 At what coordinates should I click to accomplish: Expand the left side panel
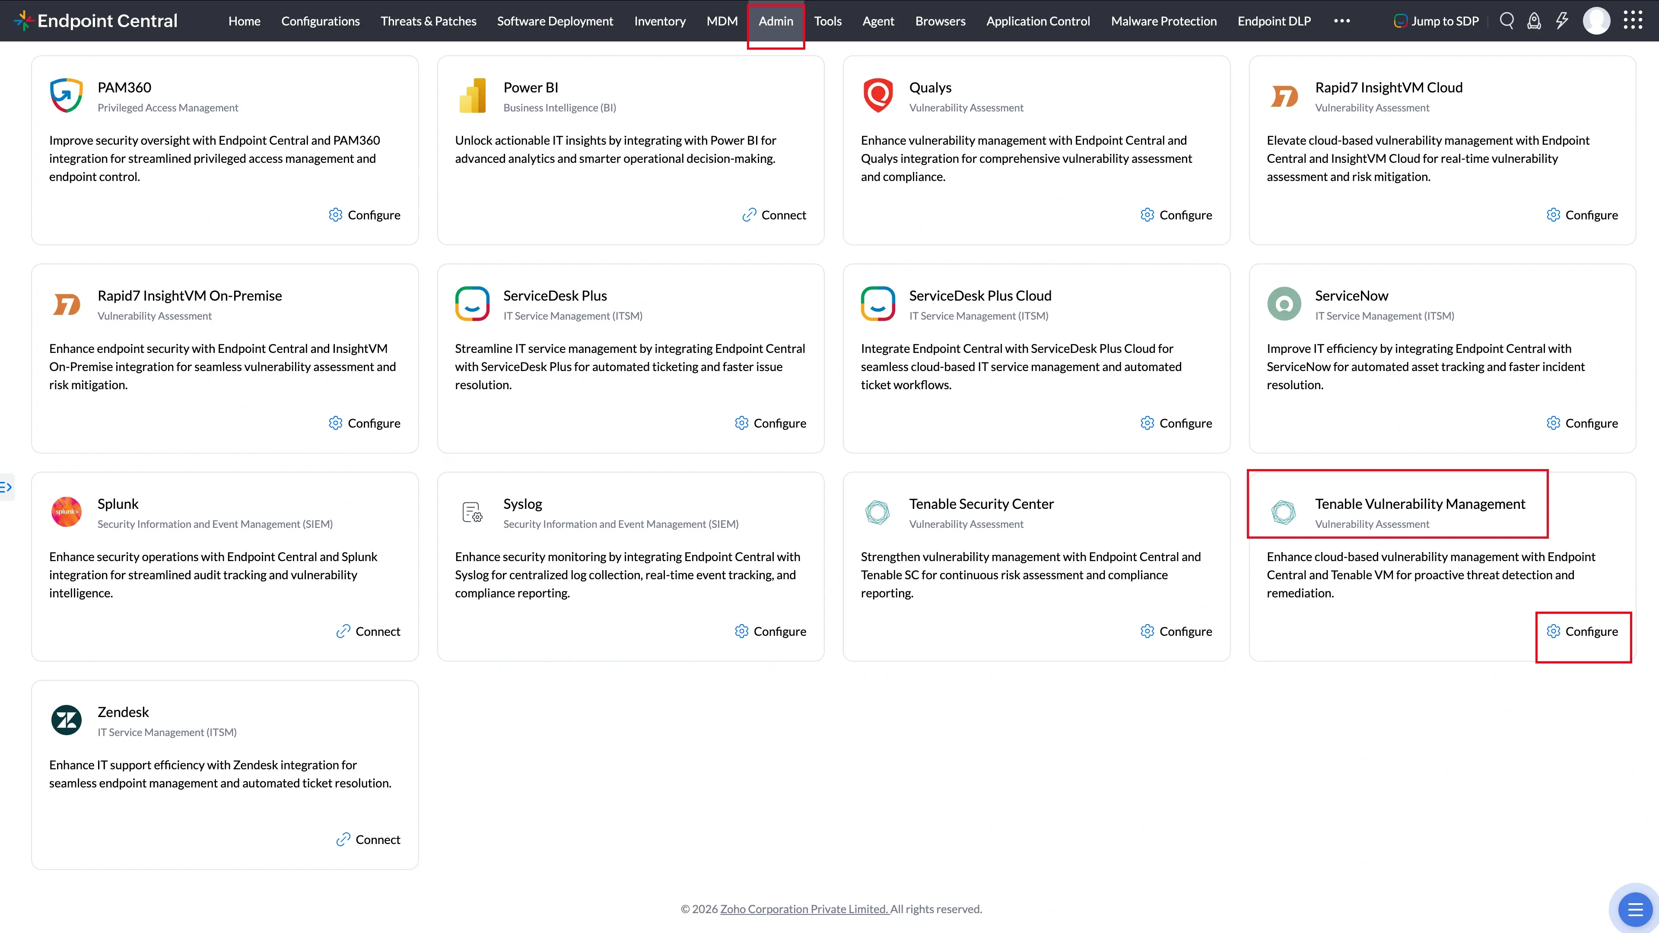point(6,487)
